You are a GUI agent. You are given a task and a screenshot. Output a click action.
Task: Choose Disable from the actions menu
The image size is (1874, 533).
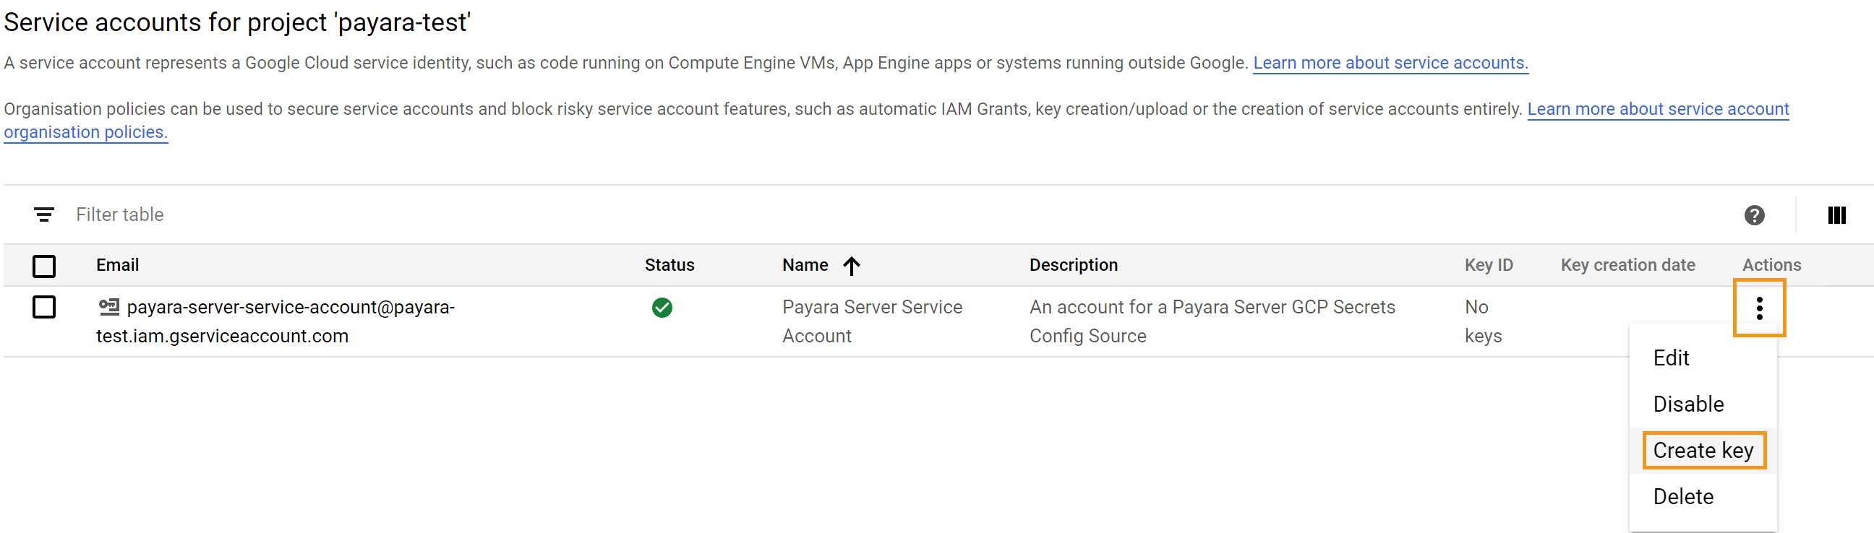tap(1687, 404)
